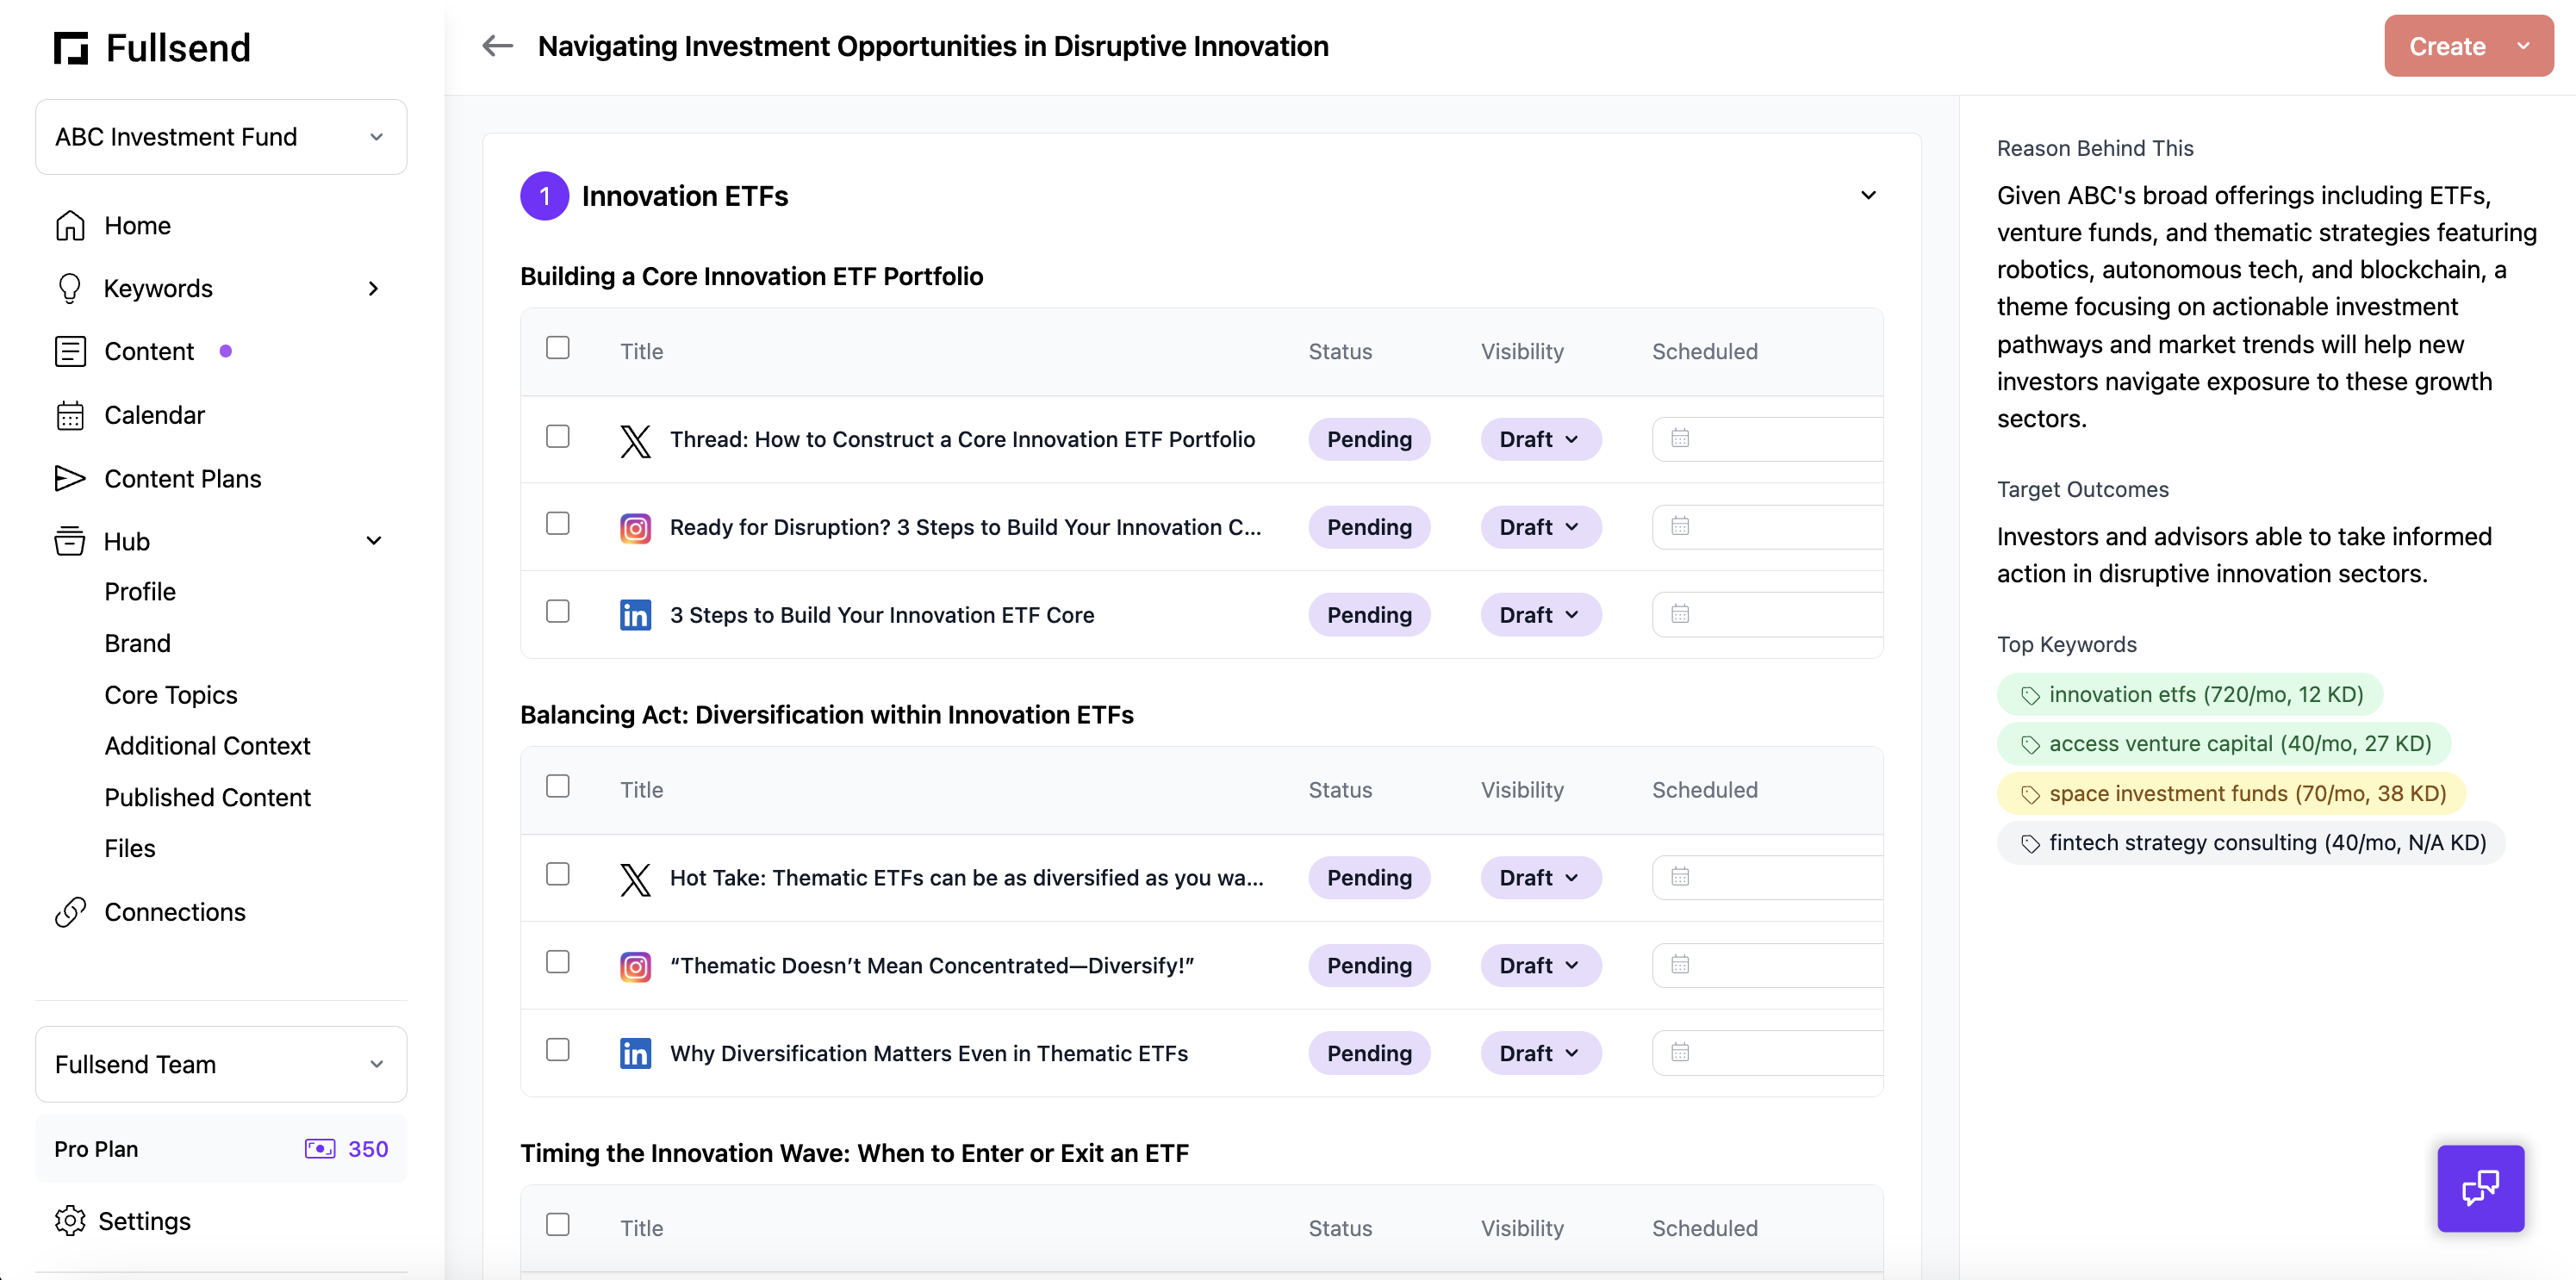The height and width of the screenshot is (1280, 2576).
Task: Open the post 3 Steps to Build Your Innovation ETF Core
Action: pyautogui.click(x=882, y=615)
